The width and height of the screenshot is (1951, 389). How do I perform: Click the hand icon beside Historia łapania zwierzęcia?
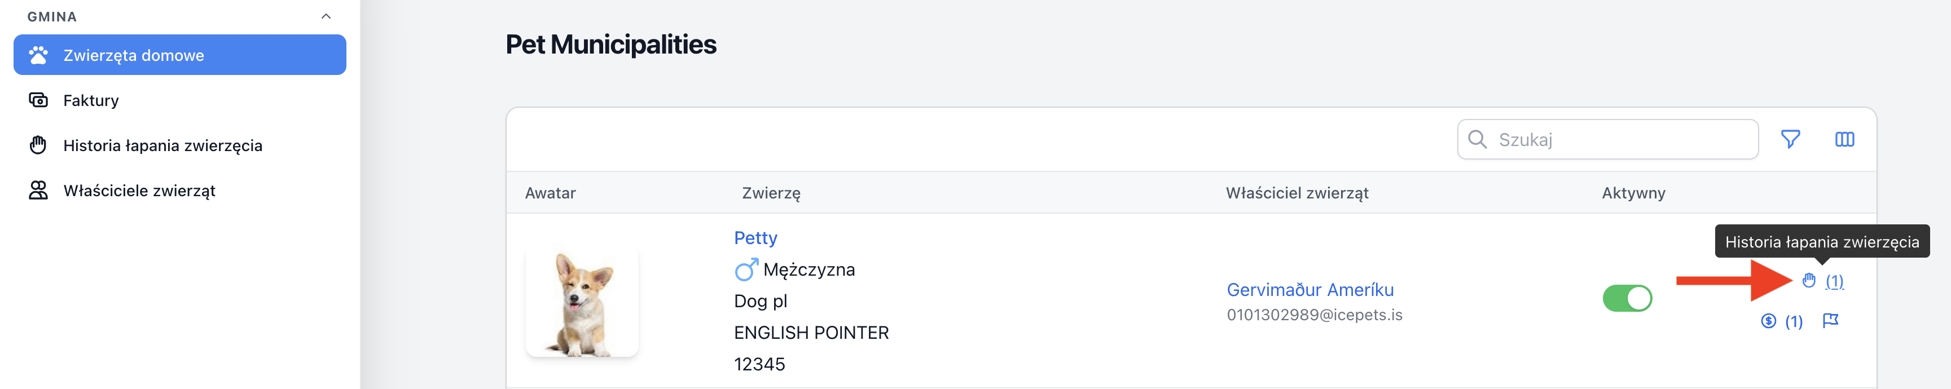pos(38,144)
